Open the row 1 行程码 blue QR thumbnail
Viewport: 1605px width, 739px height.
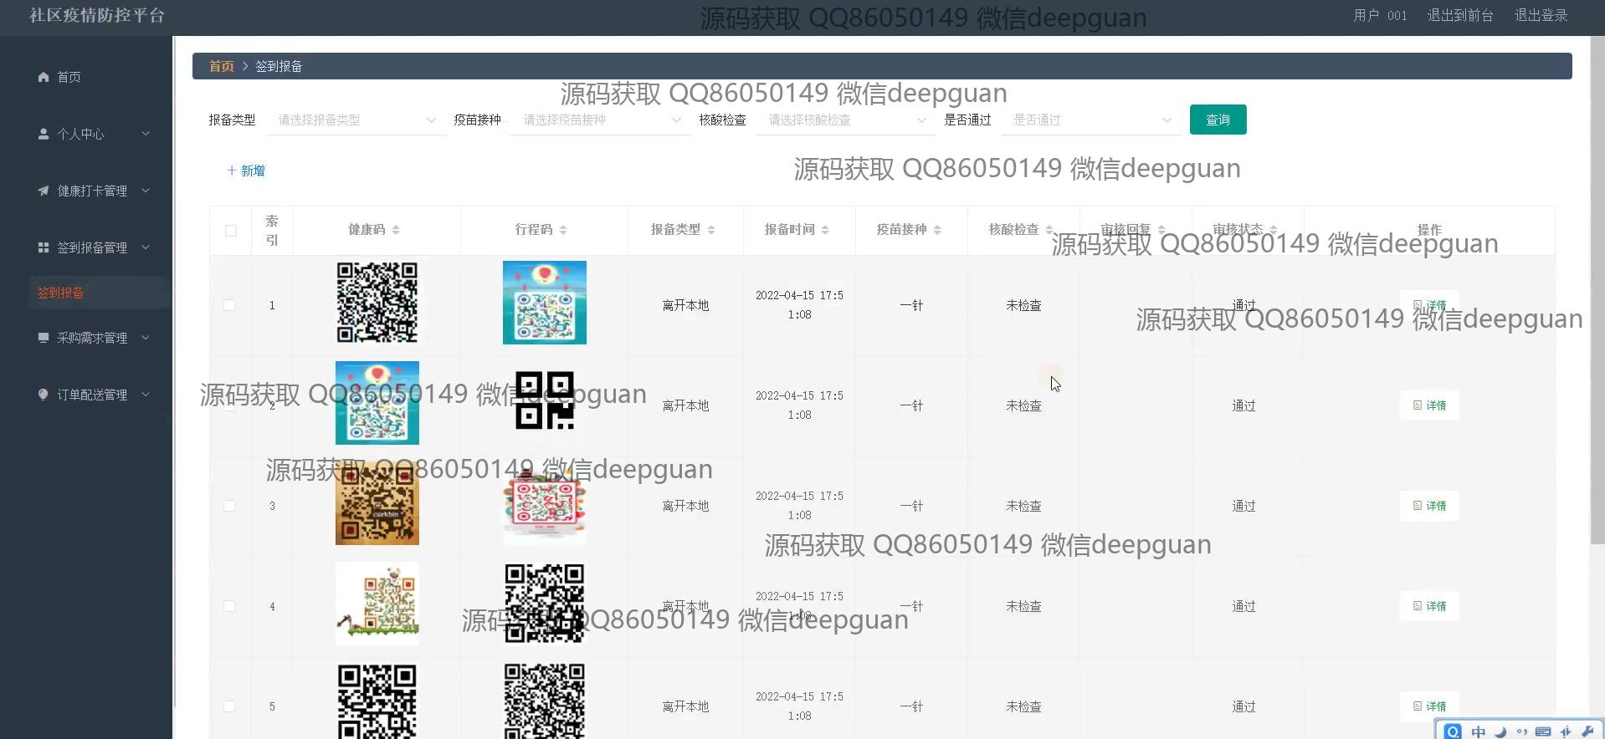545,303
